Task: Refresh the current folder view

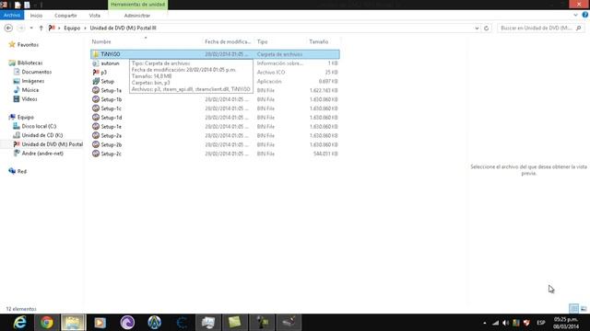Action: 486,29
